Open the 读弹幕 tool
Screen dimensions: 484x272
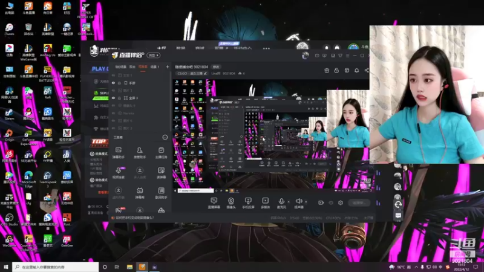click(x=161, y=173)
